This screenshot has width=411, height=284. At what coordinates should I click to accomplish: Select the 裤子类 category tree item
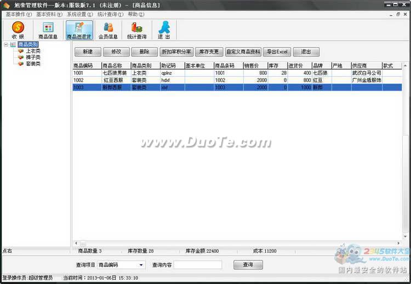point(33,57)
